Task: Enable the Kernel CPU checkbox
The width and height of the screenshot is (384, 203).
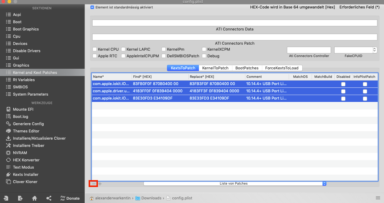Action: coord(95,49)
